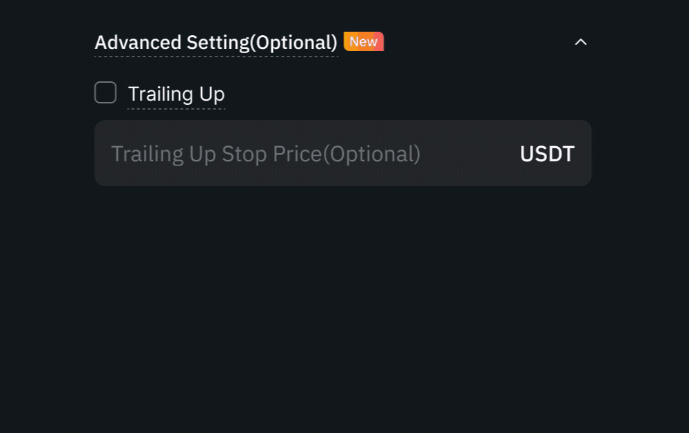Focus the stop price input in USDT
Image resolution: width=689 pixels, height=433 pixels.
(x=310, y=153)
